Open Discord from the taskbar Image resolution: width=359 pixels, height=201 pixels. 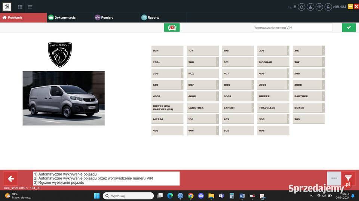[x=201, y=196]
